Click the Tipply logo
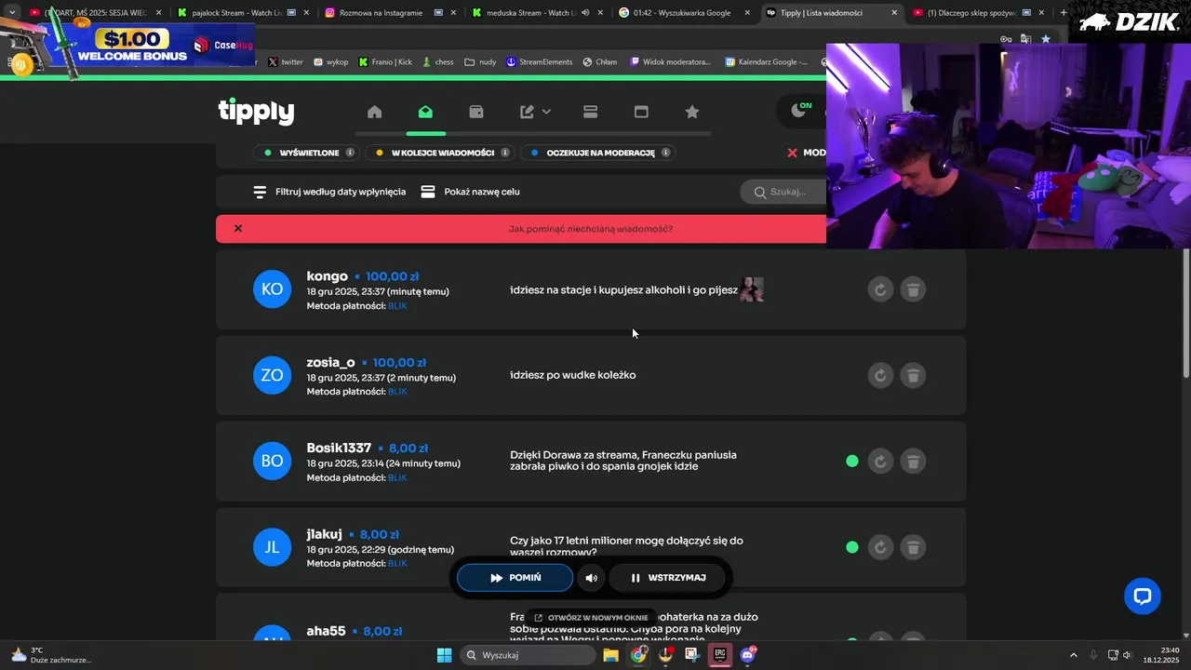 click(256, 112)
